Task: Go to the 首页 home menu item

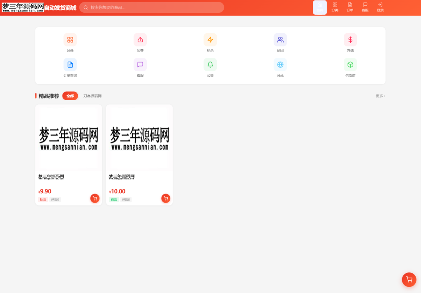Action: coord(320,7)
